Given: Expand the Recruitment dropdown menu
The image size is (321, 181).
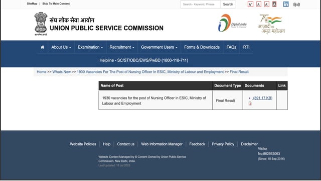Looking at the screenshot, I should coord(122,47).
